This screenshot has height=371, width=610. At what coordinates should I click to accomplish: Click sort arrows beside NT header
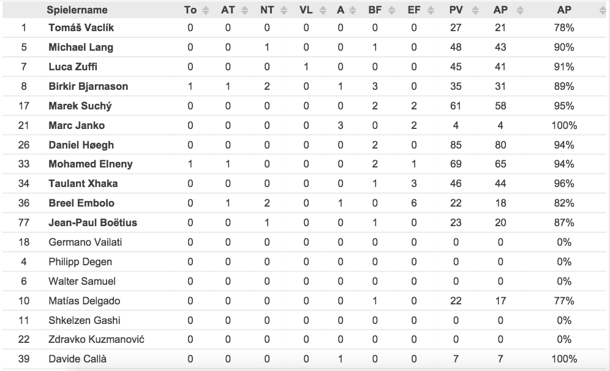(284, 10)
